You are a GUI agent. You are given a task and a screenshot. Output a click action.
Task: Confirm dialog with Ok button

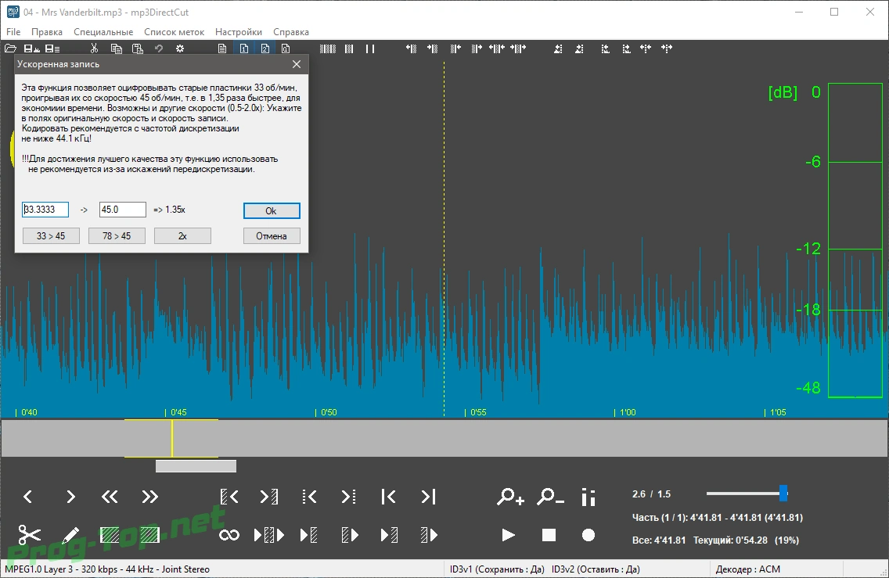[x=272, y=211]
